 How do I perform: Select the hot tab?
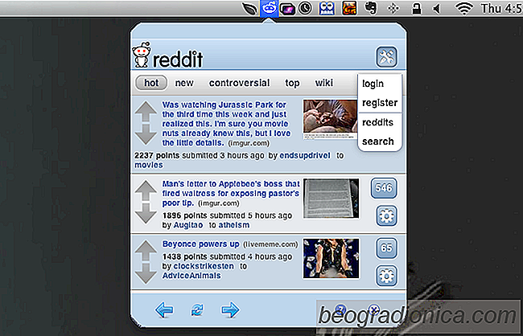coord(151,83)
